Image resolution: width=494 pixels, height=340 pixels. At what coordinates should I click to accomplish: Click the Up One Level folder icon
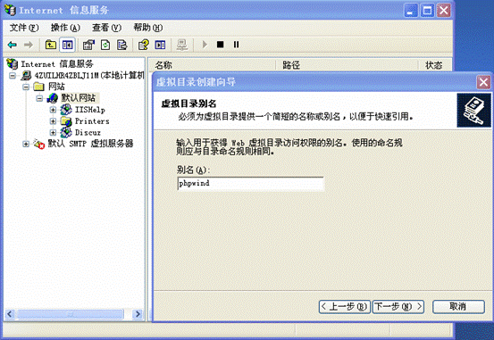(50, 45)
